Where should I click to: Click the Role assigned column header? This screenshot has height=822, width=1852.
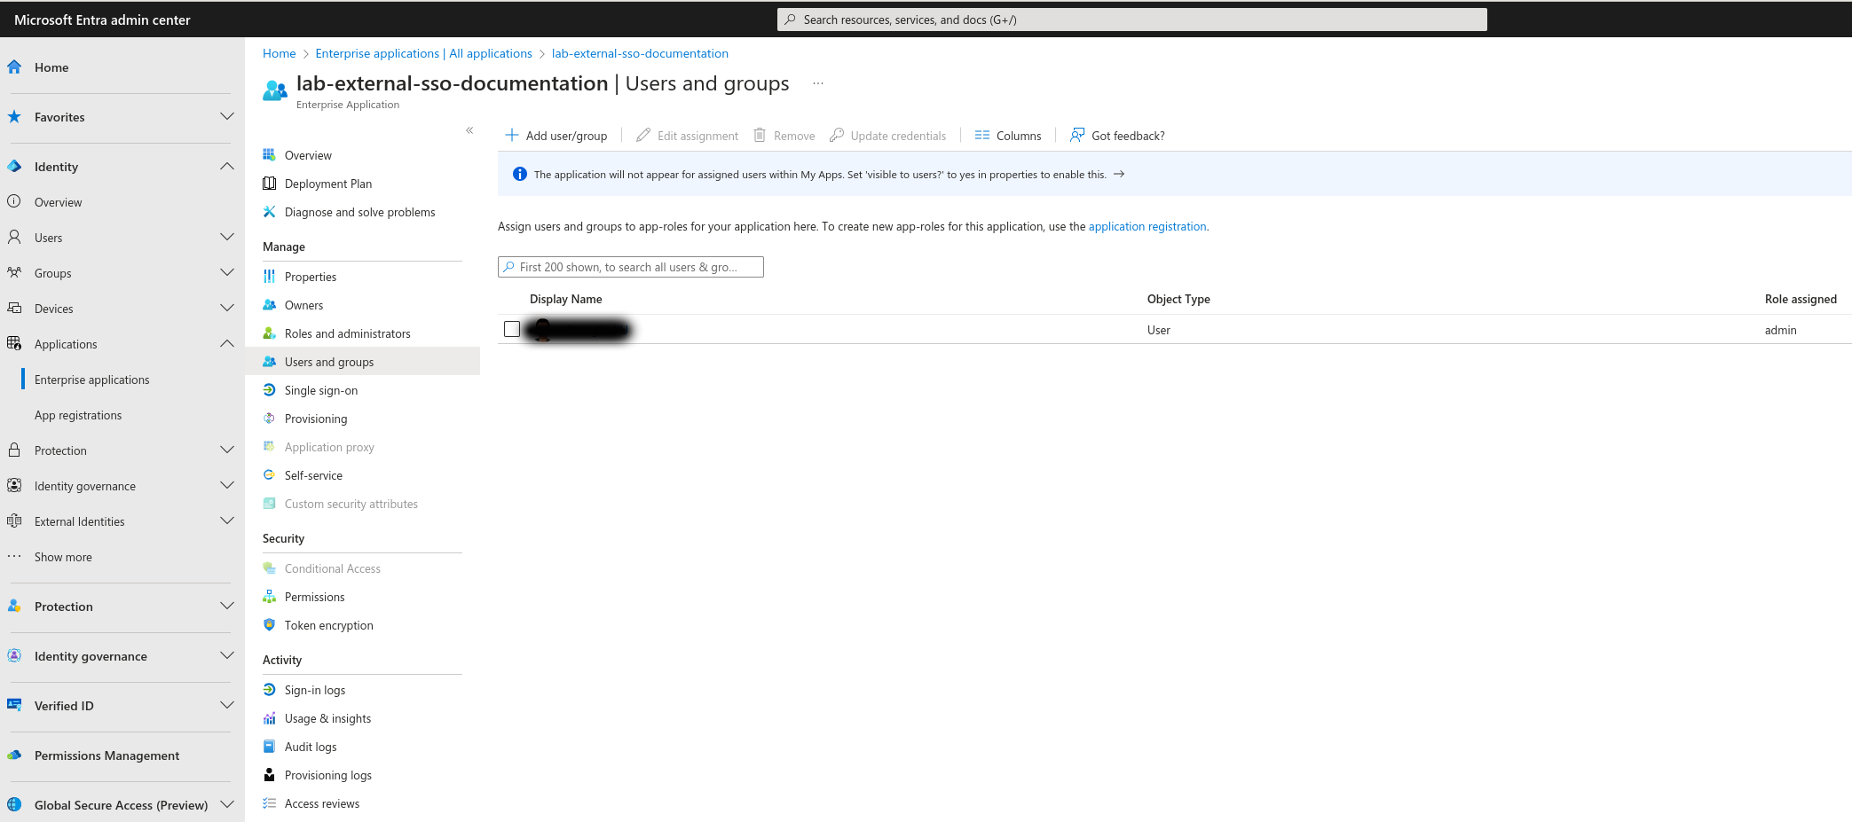click(x=1801, y=299)
